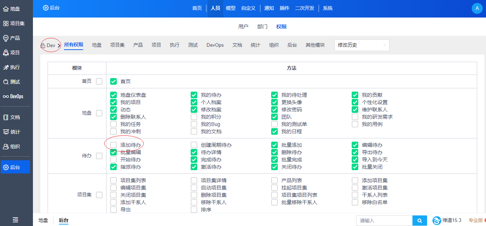Click the blue search button

[x=420, y=221]
